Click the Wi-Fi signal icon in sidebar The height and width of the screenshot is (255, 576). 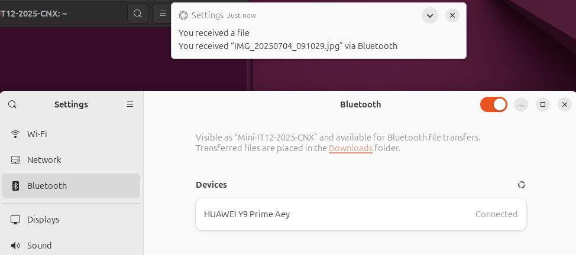(x=15, y=134)
